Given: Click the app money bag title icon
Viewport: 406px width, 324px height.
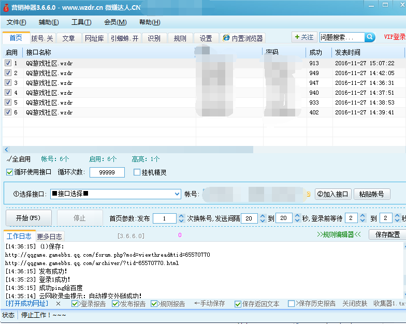Looking at the screenshot, I should [x=6, y=7].
